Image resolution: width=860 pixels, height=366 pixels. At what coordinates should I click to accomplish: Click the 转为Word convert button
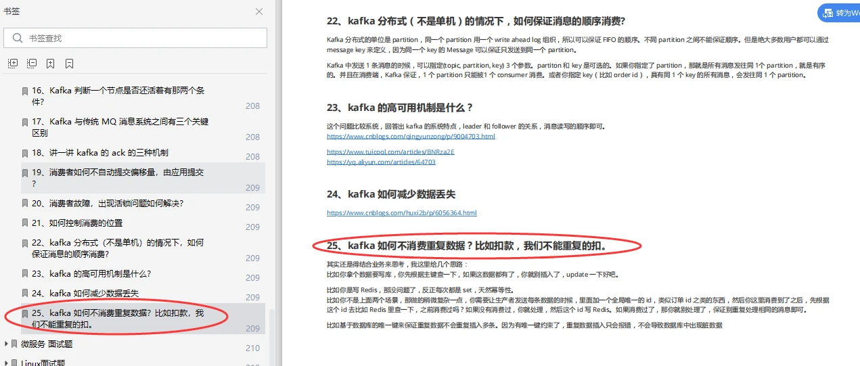coord(839,13)
